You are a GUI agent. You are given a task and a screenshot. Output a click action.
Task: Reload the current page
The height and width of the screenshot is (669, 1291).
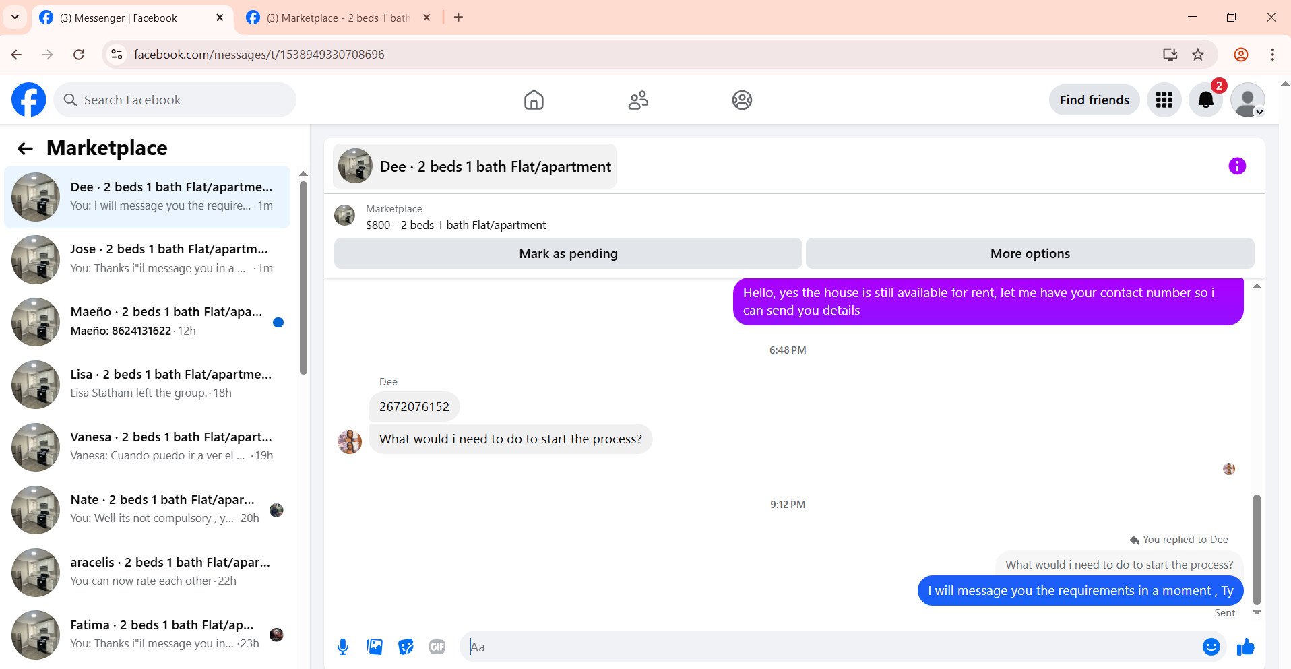(79, 55)
